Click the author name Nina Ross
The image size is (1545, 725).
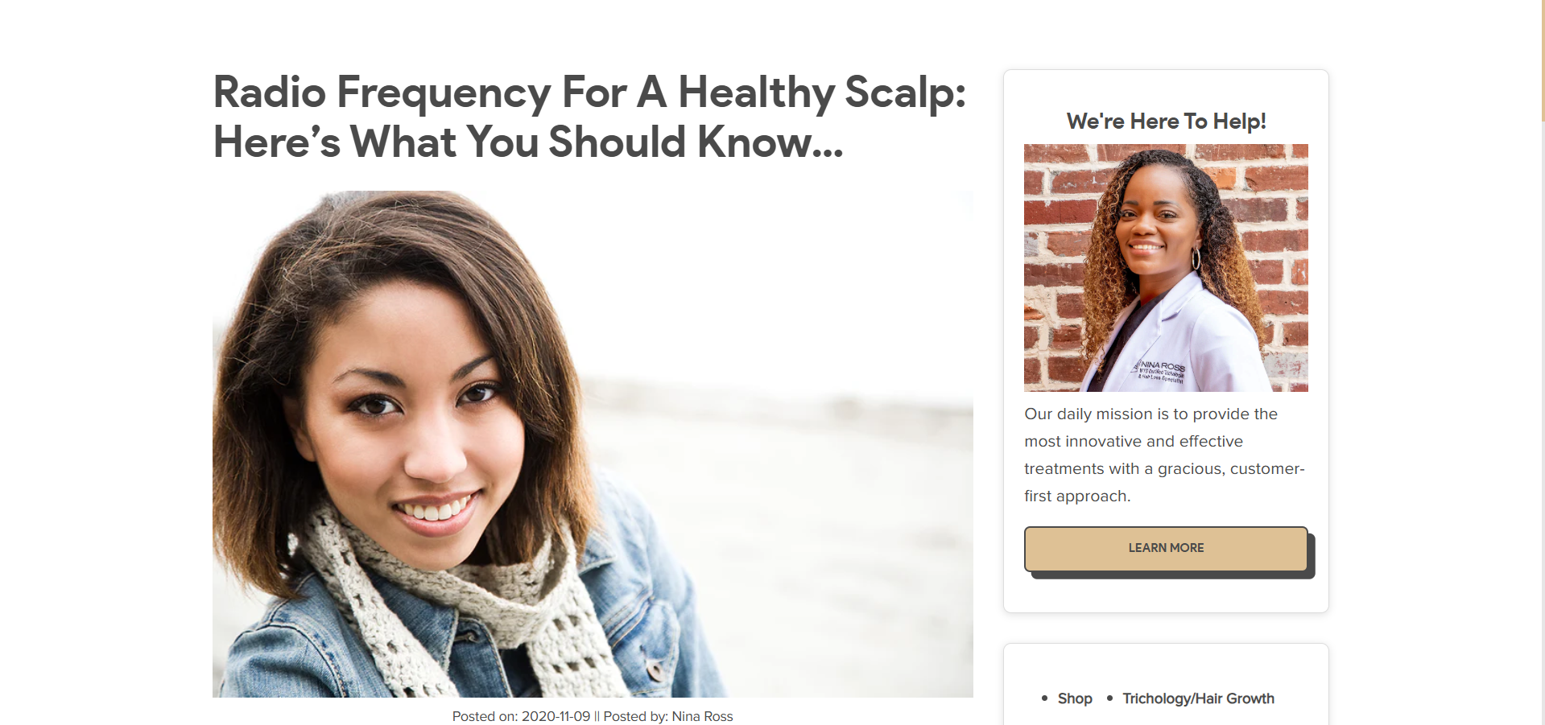coord(702,716)
